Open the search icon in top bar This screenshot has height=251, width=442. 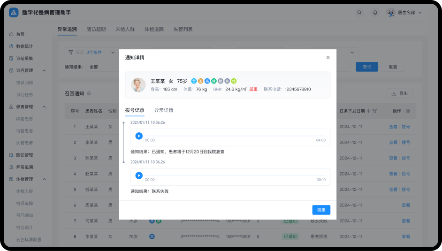(x=359, y=13)
